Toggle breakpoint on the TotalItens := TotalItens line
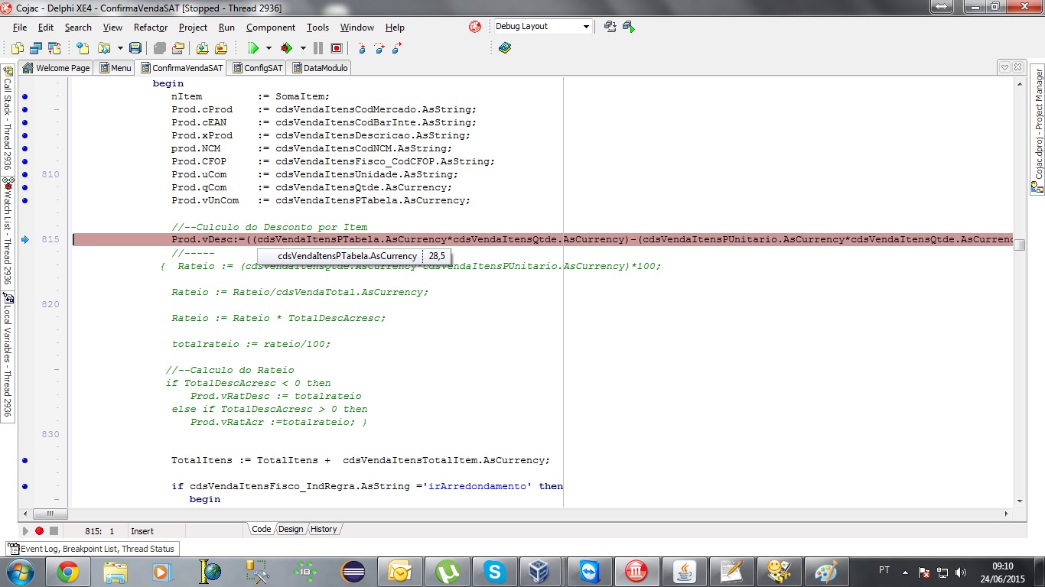1045x587 pixels. [x=25, y=460]
